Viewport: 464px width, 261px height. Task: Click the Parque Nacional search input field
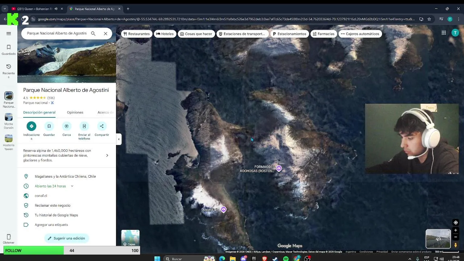(57, 33)
